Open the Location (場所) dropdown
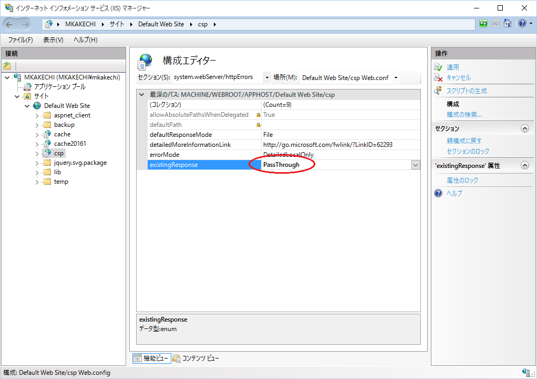The image size is (537, 379). [396, 78]
